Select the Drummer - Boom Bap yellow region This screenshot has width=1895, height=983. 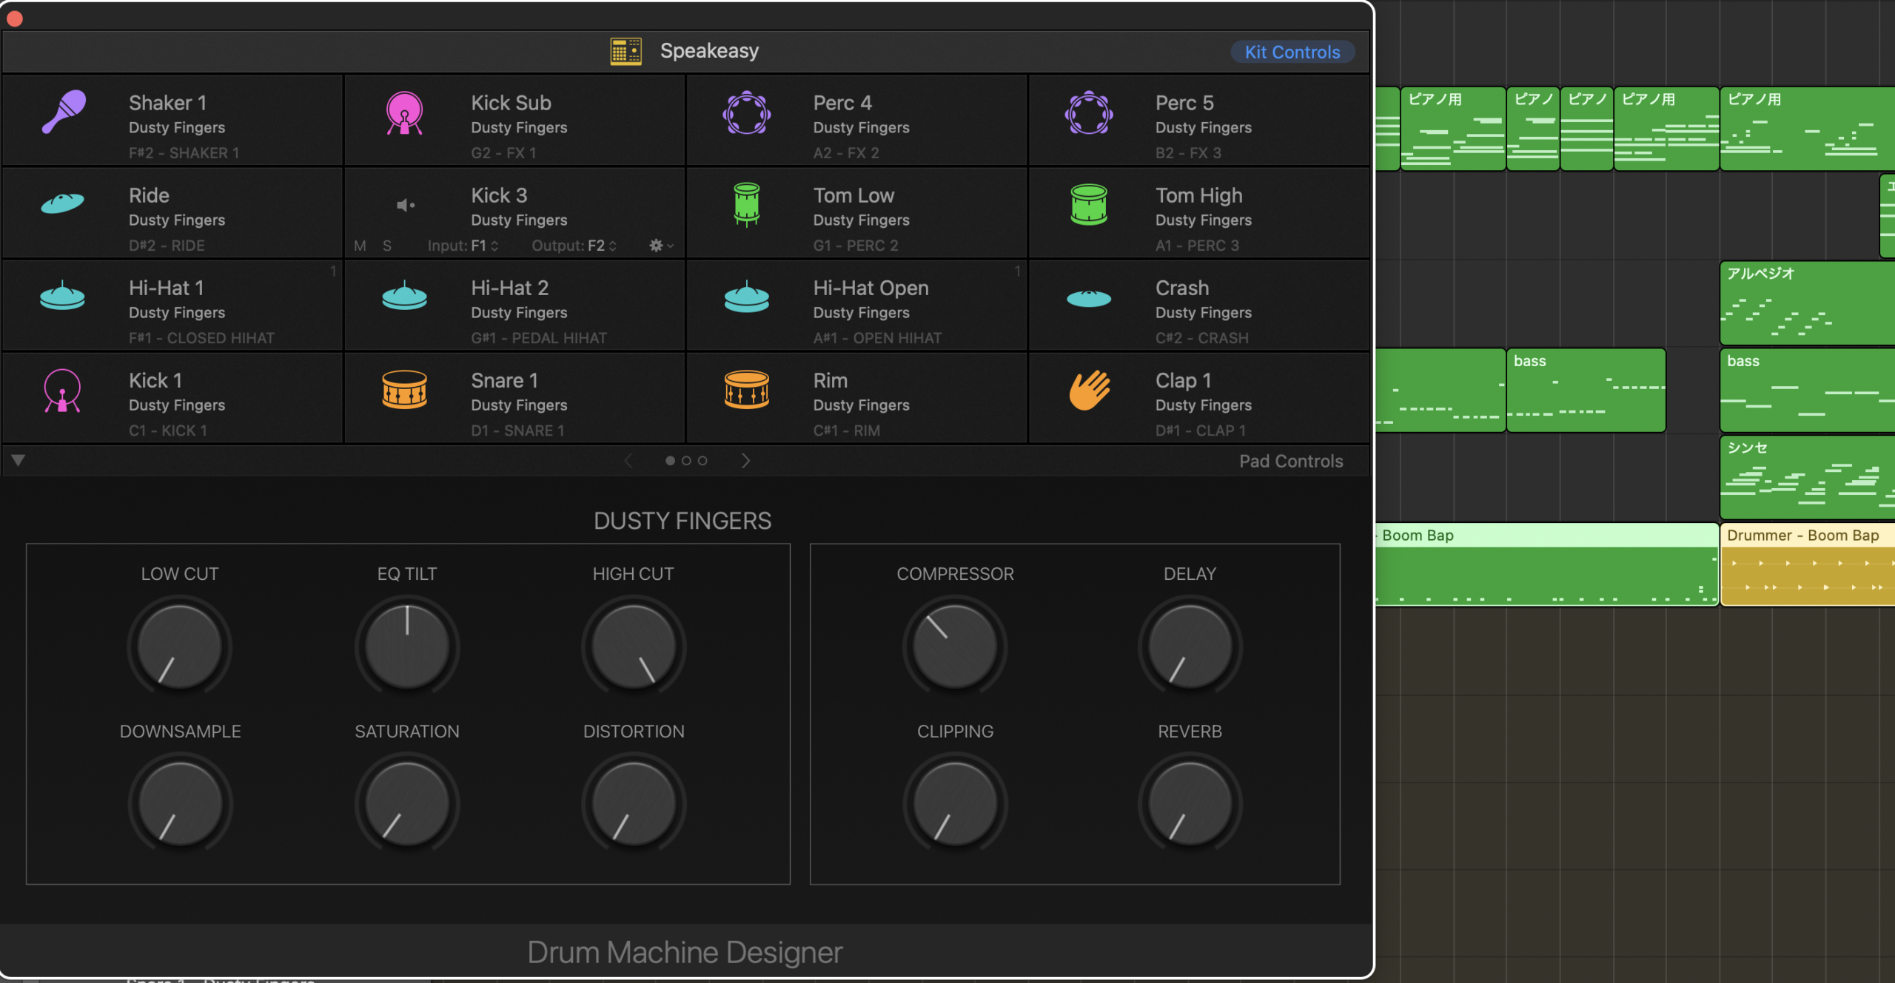1808,565
